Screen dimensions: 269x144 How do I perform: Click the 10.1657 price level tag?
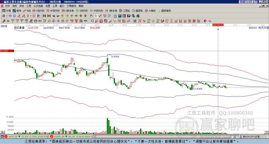pos(7,51)
